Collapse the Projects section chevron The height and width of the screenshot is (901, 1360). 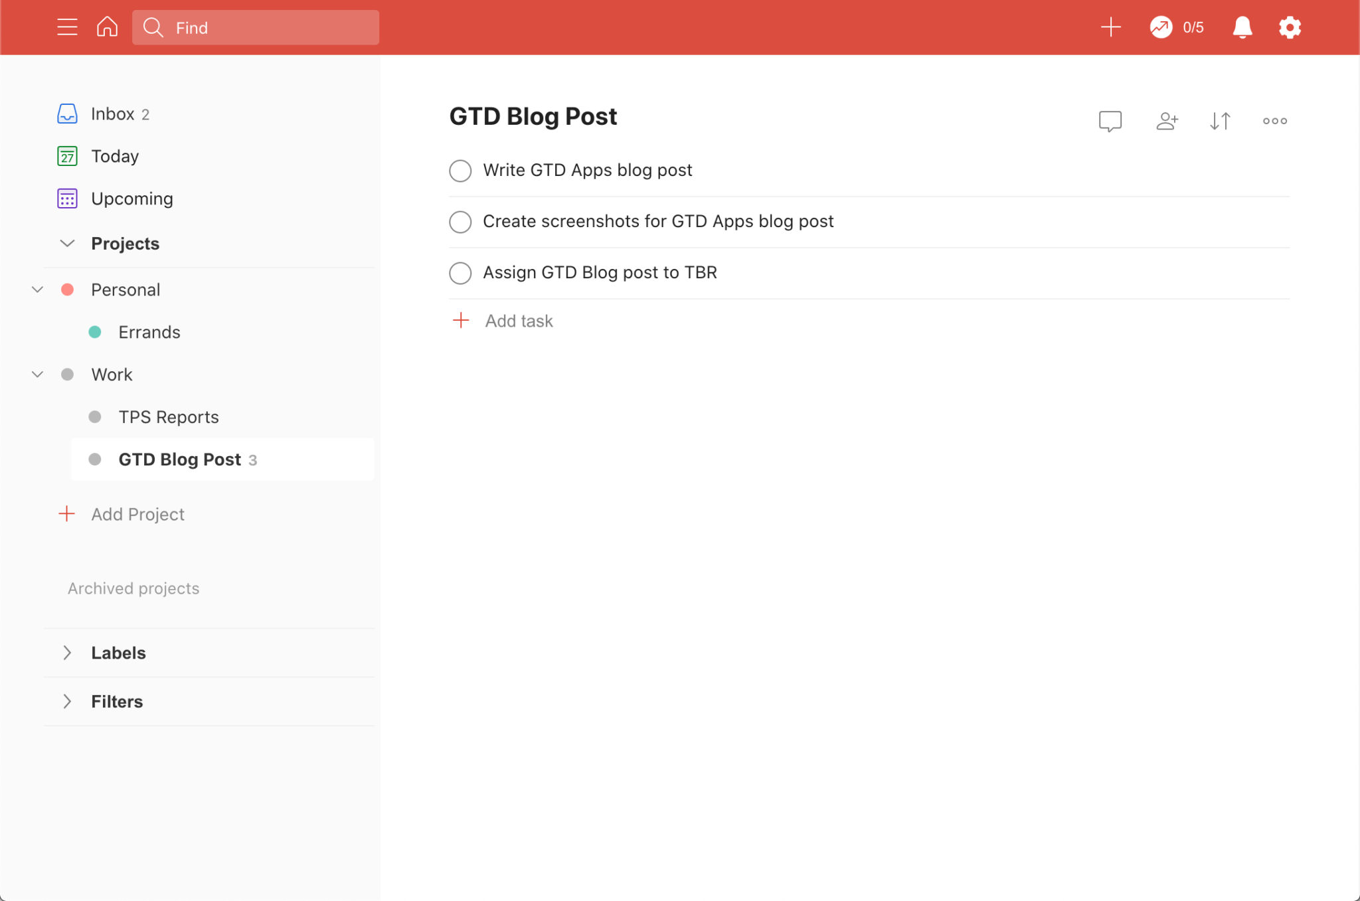[x=67, y=243]
